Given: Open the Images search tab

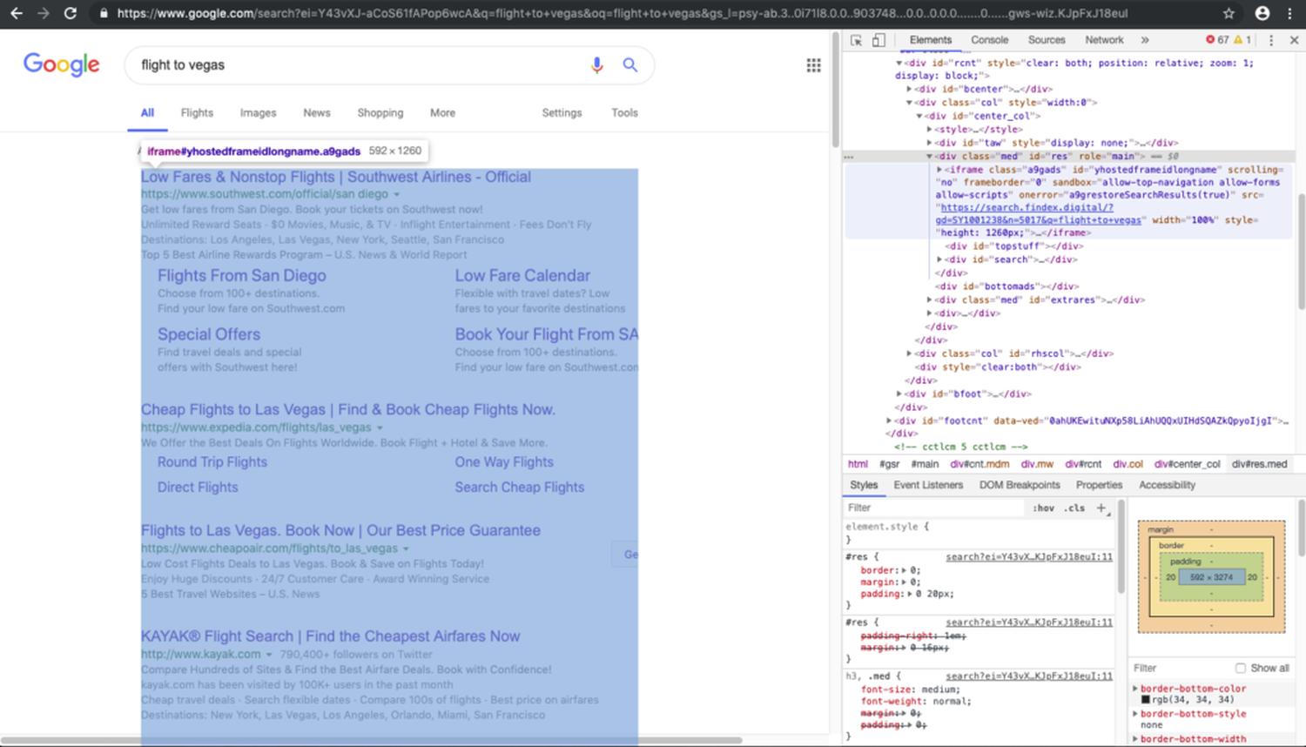Looking at the screenshot, I should (258, 113).
